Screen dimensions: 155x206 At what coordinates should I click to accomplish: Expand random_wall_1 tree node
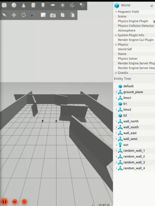pos(116,151)
